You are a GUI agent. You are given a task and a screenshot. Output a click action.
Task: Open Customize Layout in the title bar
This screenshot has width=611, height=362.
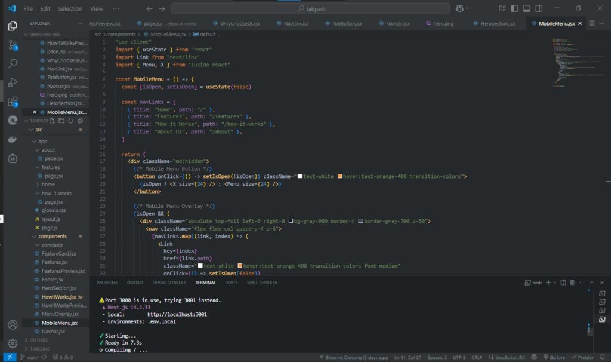pyautogui.click(x=502, y=8)
